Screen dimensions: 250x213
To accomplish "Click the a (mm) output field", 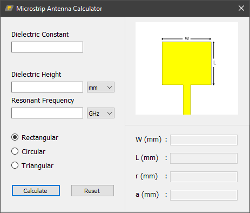I will tap(204, 195).
